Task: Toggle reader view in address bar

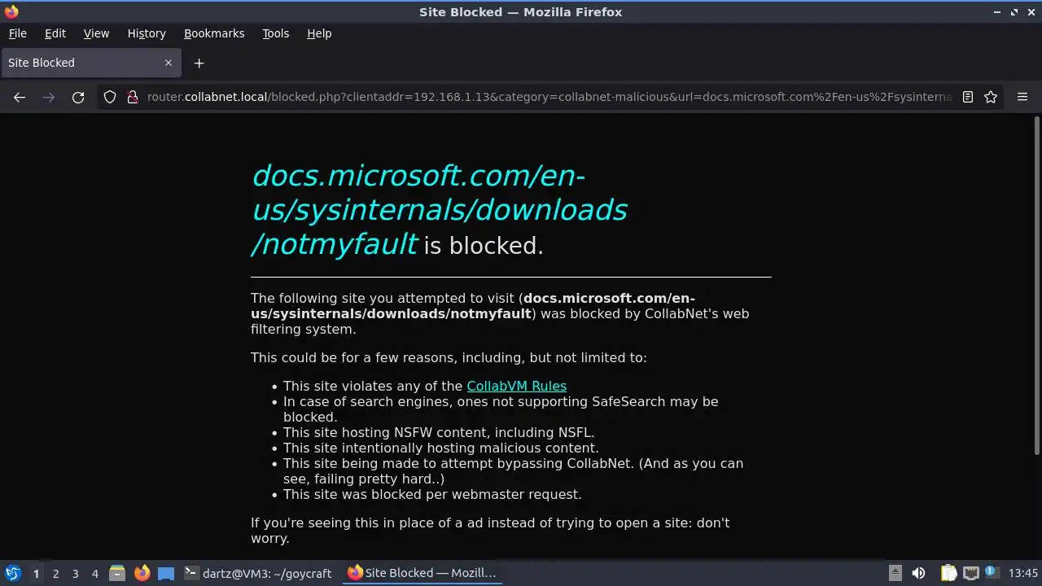Action: point(968,97)
